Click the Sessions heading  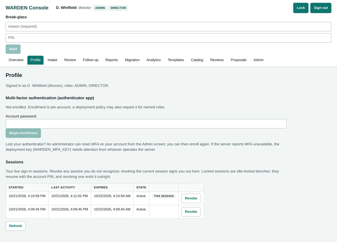click(14, 162)
